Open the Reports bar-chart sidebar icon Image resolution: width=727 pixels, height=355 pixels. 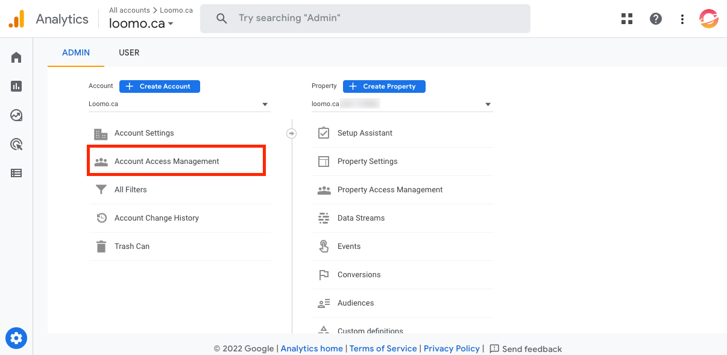tap(16, 86)
